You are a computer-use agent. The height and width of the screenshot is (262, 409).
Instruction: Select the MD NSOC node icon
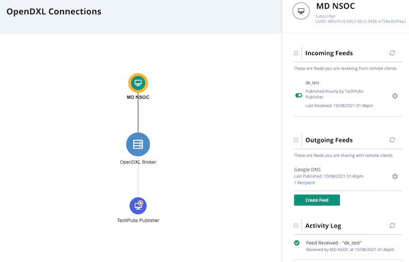pos(138,83)
